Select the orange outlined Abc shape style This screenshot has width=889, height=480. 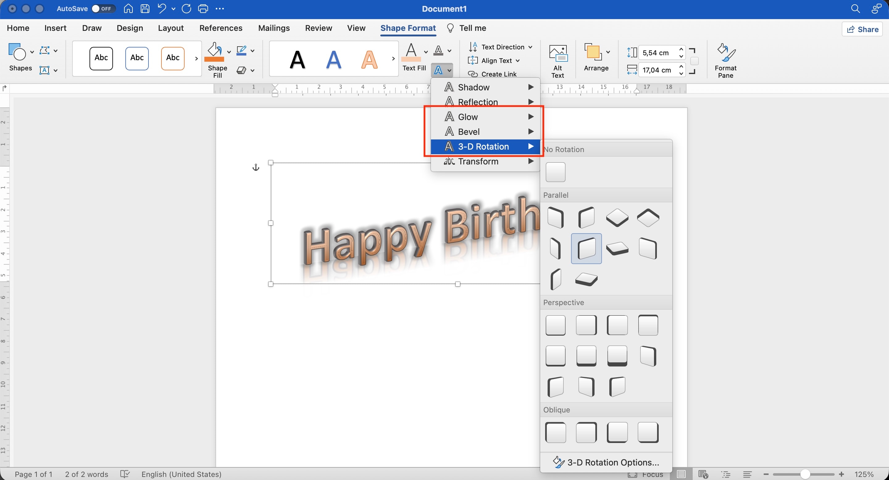[x=173, y=58]
